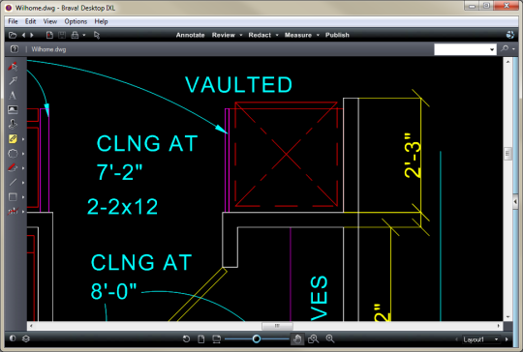Select the text annotation A tool

pos(13,95)
